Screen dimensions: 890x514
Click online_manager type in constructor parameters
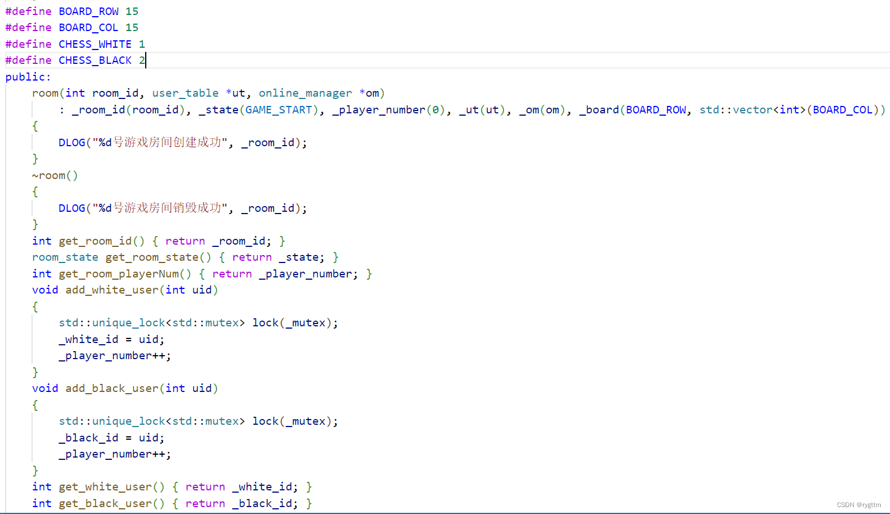click(305, 93)
